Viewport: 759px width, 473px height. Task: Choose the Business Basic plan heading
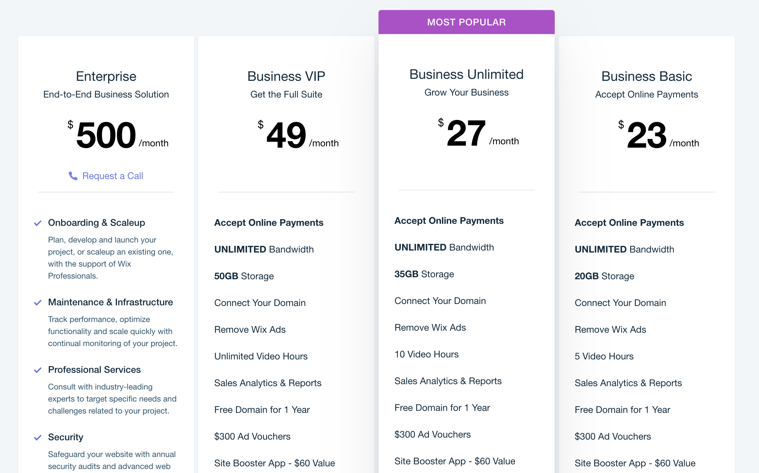pyautogui.click(x=647, y=76)
